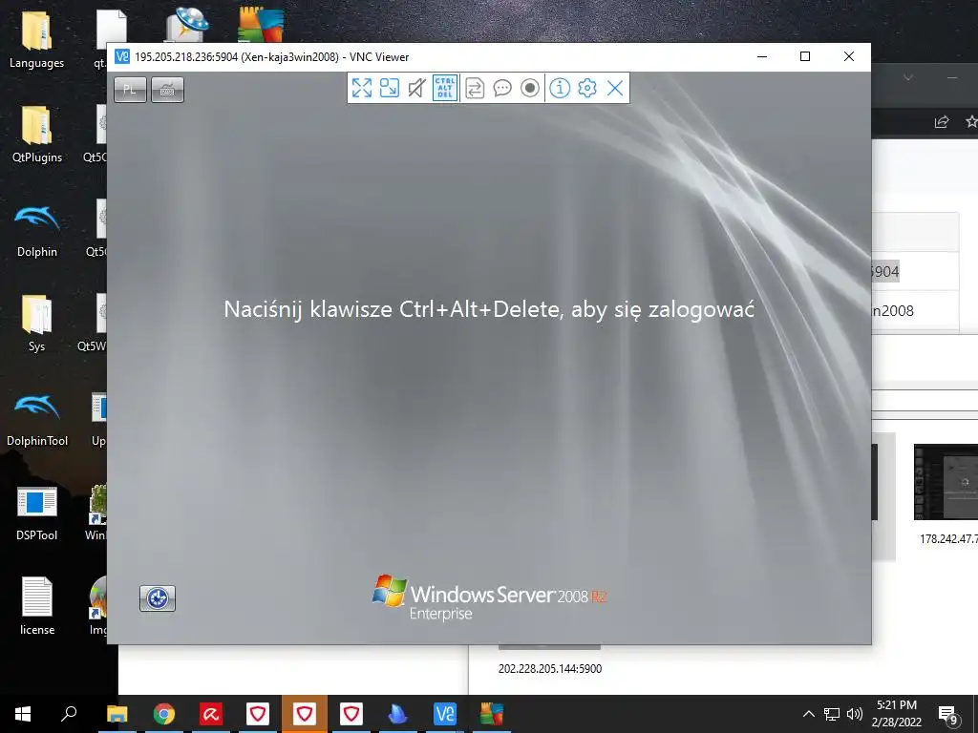Show connection information icon
Image resolution: width=978 pixels, height=733 pixels.
click(x=560, y=88)
